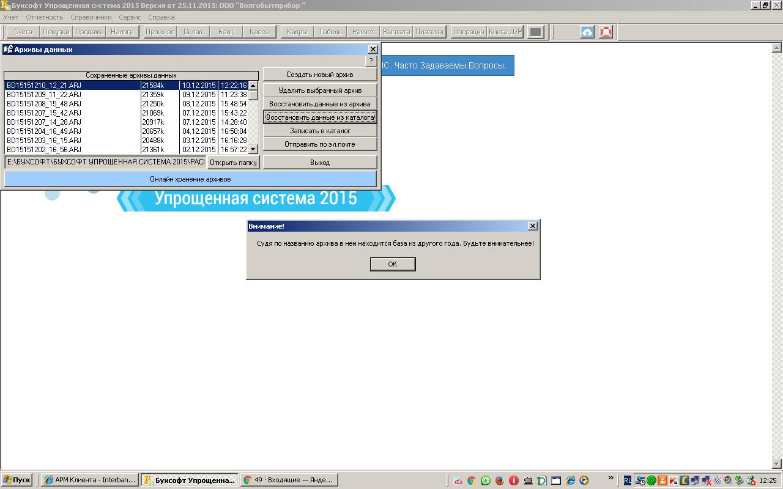Click the gray square toolbar icon
This screenshot has width=783, height=489.
[x=535, y=32]
